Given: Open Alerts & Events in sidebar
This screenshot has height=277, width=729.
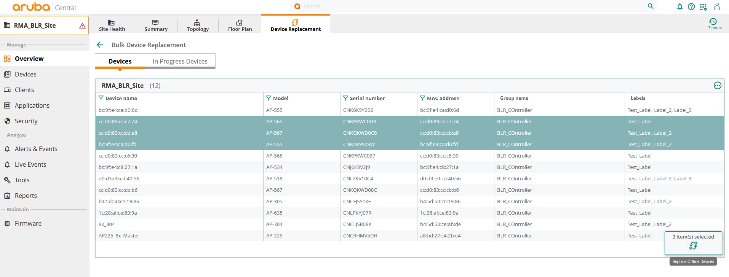Looking at the screenshot, I should 36,149.
